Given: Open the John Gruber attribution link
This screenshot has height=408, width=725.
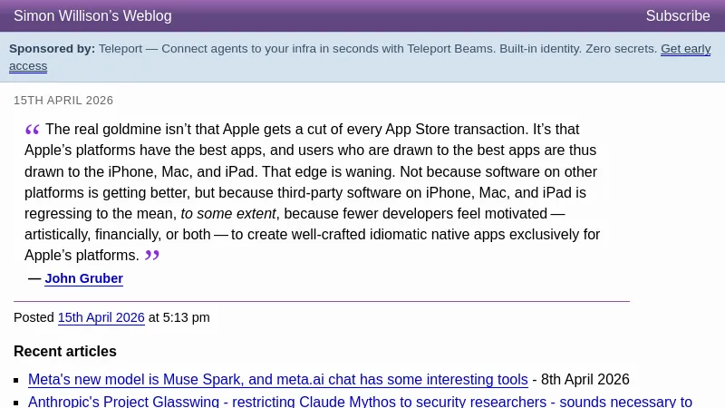Looking at the screenshot, I should pos(83,278).
